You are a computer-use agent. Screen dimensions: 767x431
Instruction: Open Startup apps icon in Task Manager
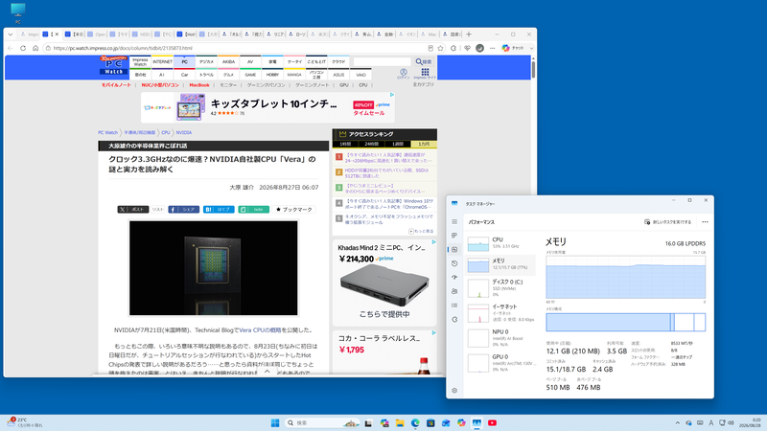click(x=454, y=278)
